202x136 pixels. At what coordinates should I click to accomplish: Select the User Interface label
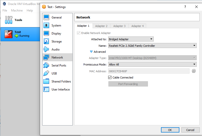click(x=61, y=89)
